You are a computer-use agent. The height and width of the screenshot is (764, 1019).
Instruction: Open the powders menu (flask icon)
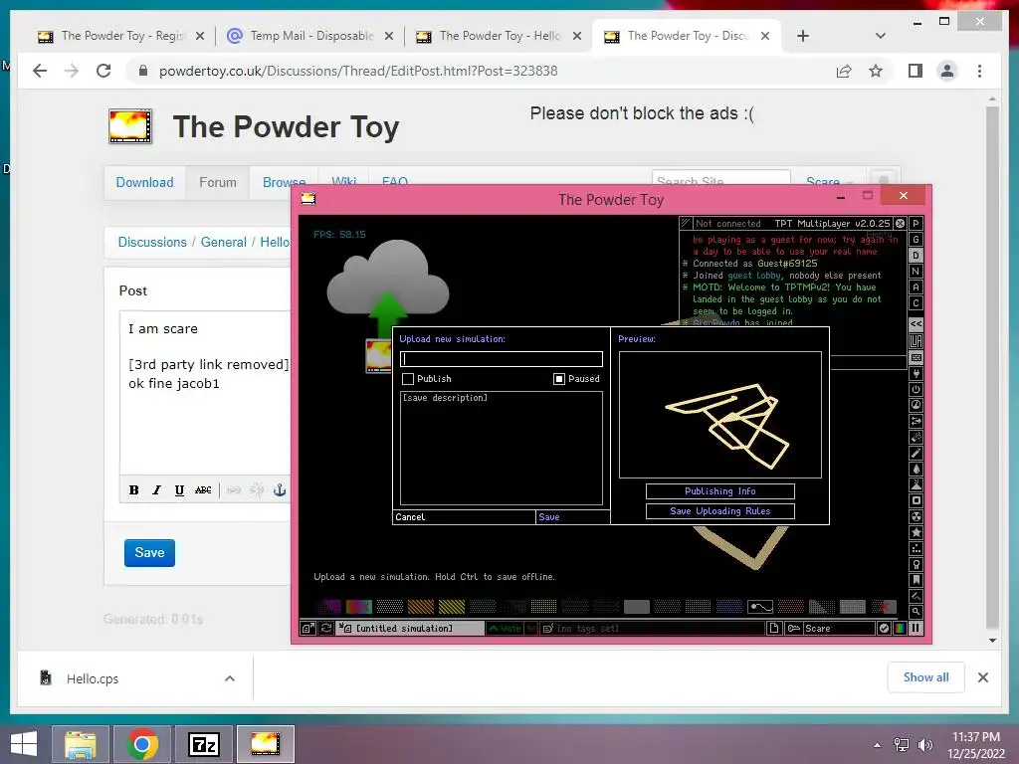916,484
